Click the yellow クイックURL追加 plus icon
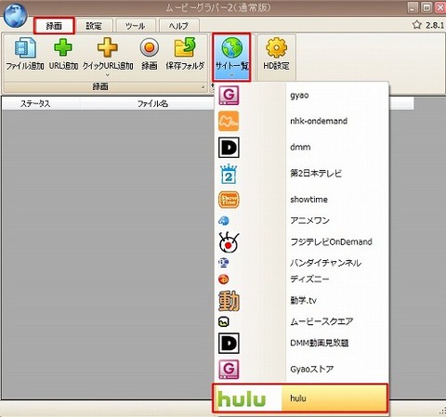The width and height of the screenshot is (446, 417). [108, 47]
